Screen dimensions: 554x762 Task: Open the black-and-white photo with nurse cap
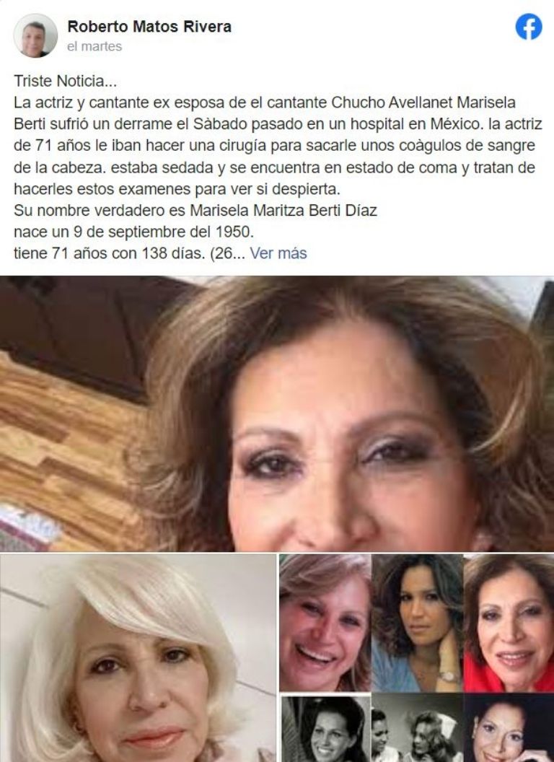point(417,728)
